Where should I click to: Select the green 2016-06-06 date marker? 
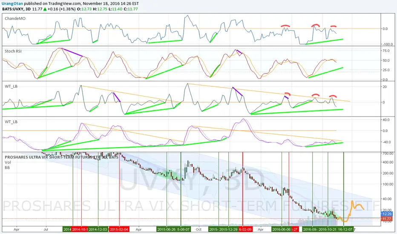coord(281,229)
